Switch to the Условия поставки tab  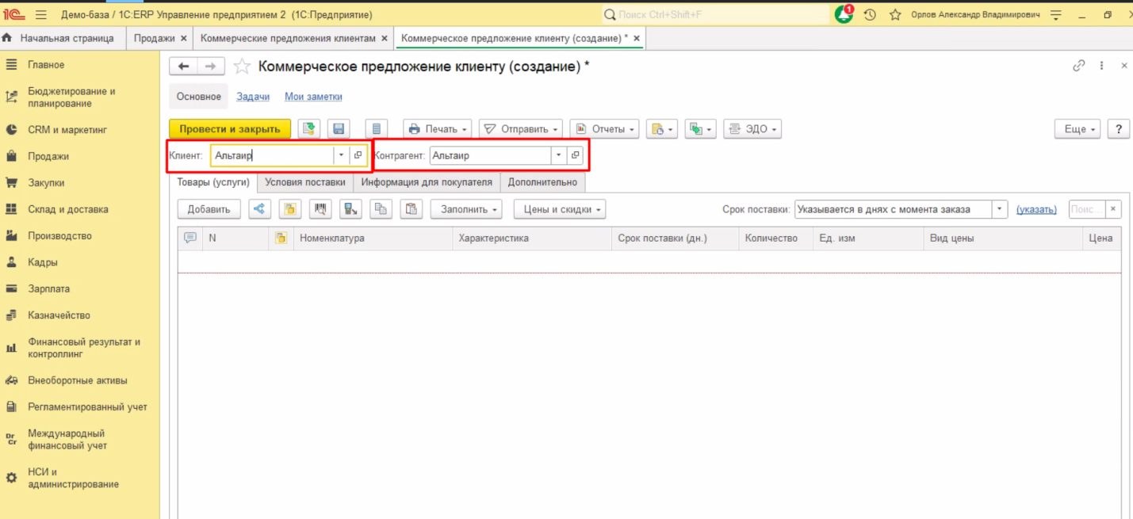[x=305, y=182]
